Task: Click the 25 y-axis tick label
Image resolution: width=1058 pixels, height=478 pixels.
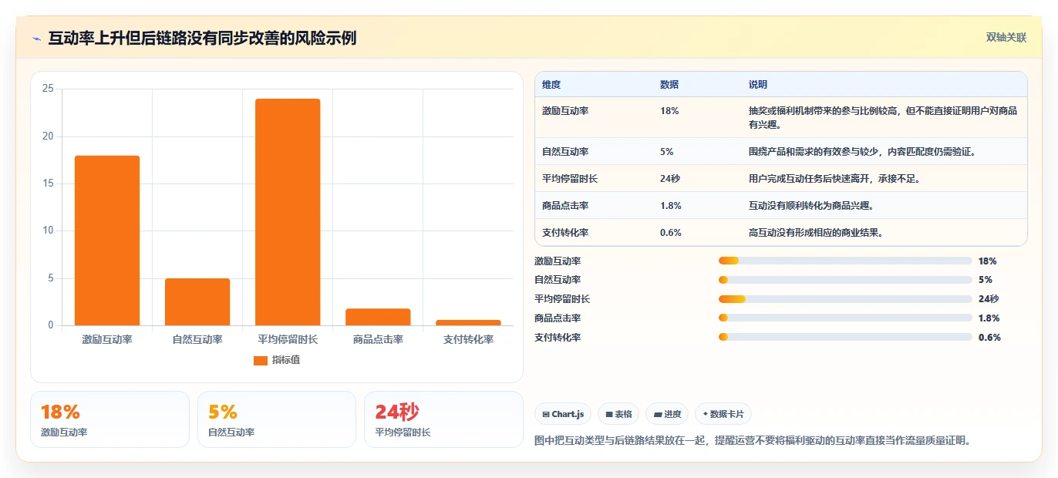Action: [x=48, y=89]
